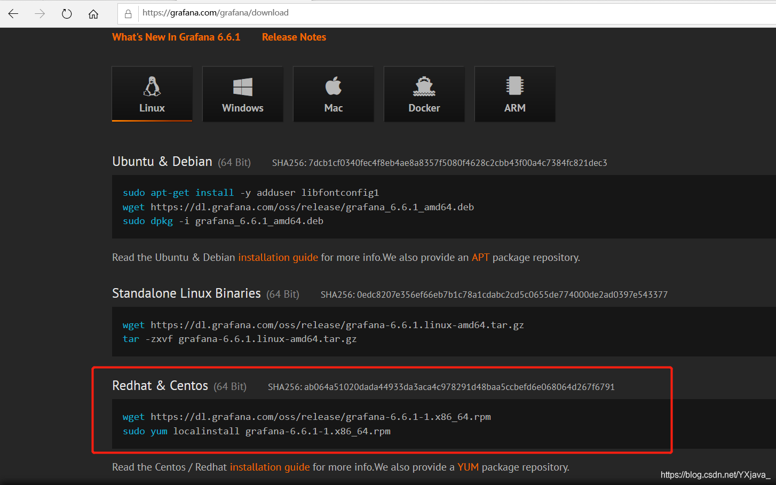
Task: Click the browser forward arrow
Action: point(40,14)
